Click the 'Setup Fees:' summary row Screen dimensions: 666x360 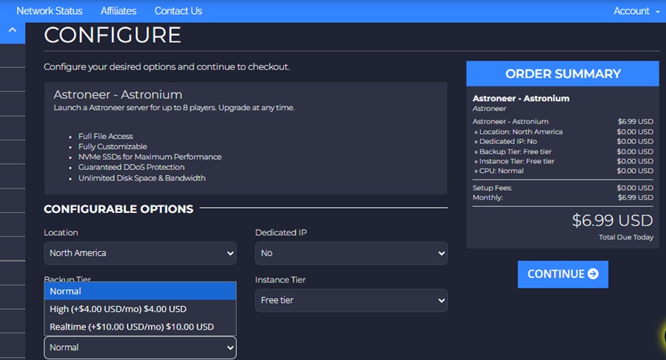click(563, 188)
